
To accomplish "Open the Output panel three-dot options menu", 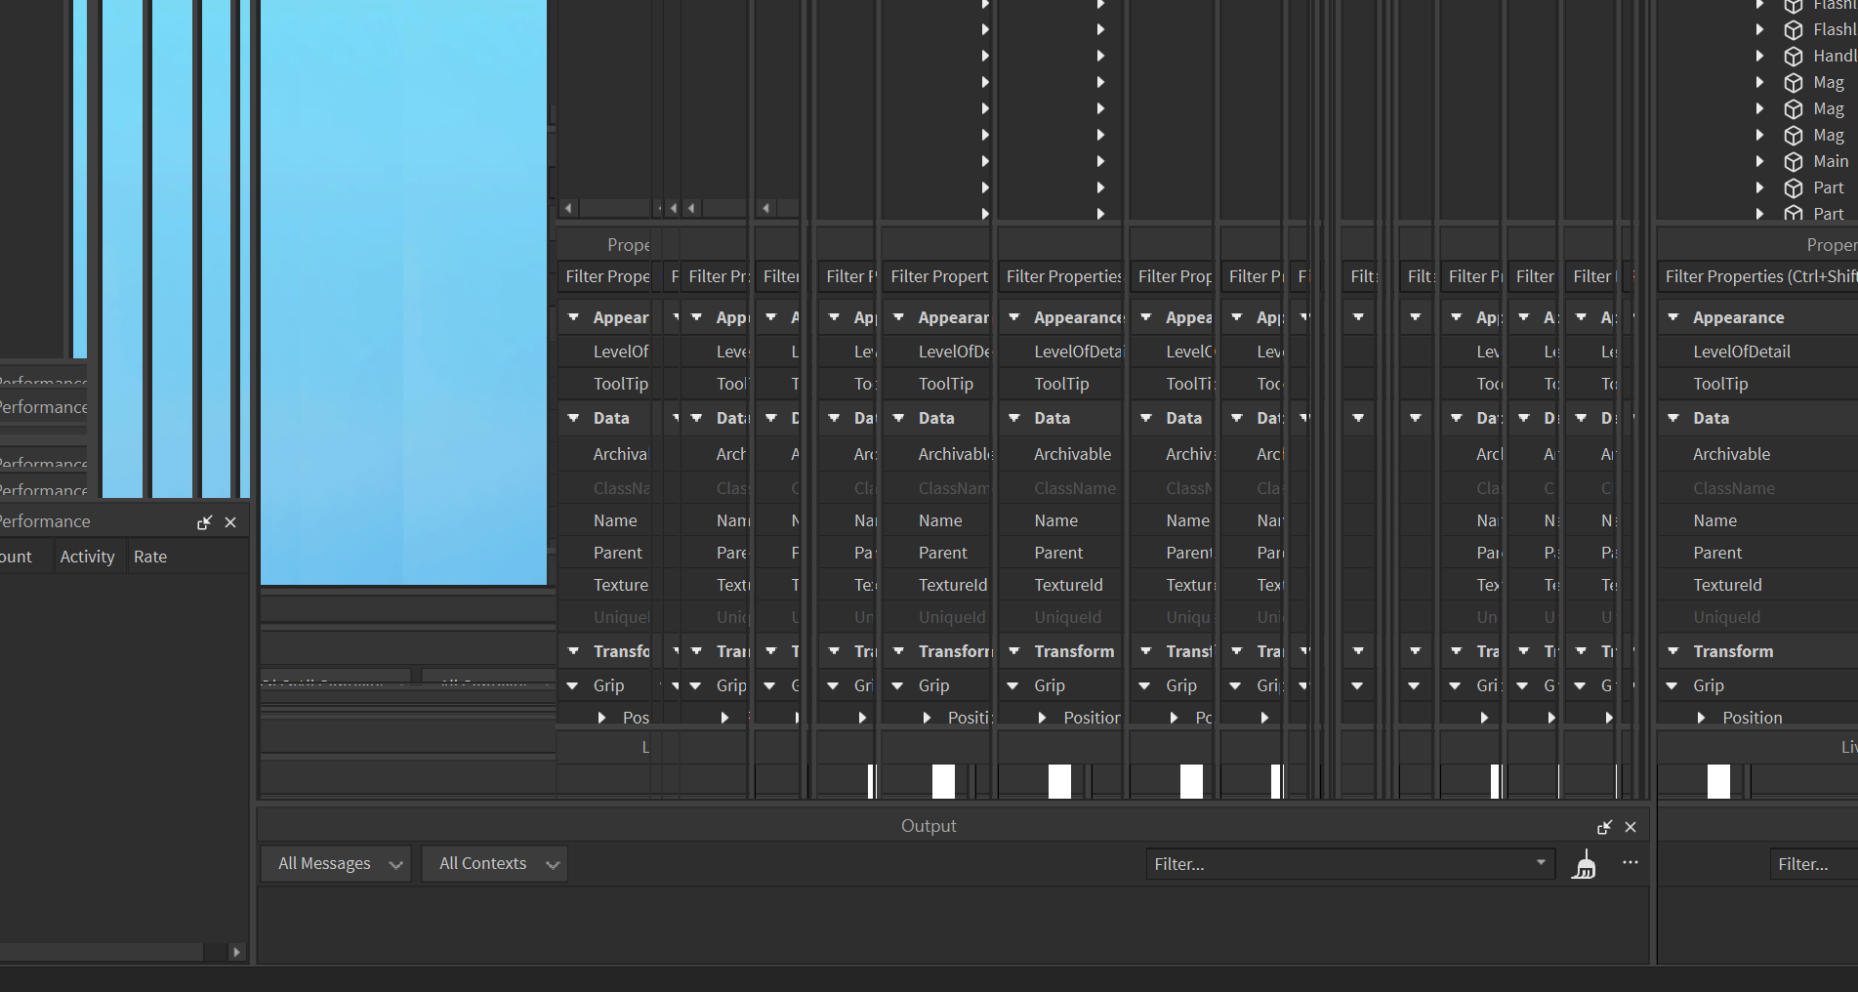I will (1630, 863).
